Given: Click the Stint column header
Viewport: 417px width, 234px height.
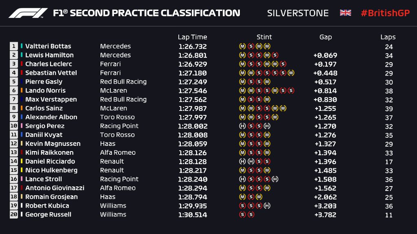Looking at the screenshot, I should tap(264, 37).
